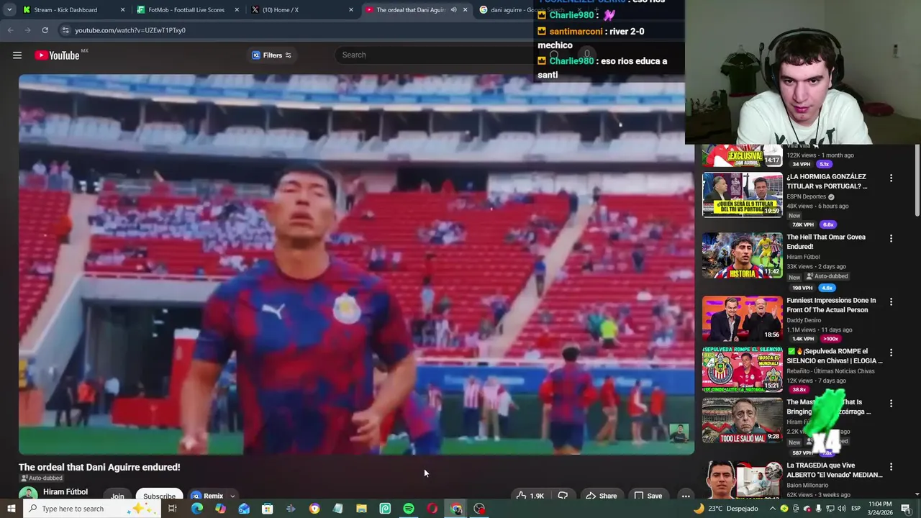
Task: Go back with browser back arrow
Action: tap(10, 30)
